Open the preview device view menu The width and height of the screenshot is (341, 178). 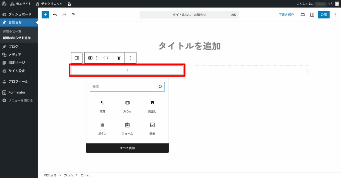pyautogui.click(x=302, y=15)
